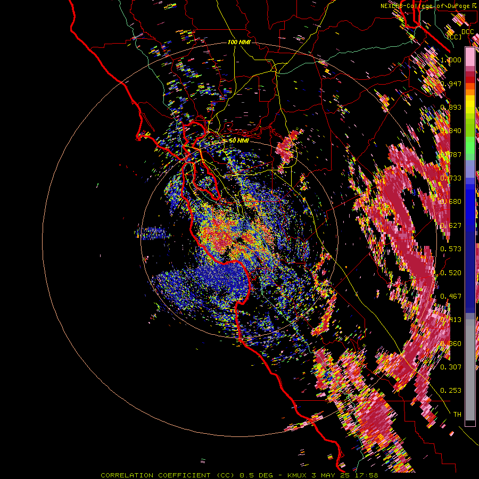Click the TH threshold legend label
Viewport: 479px width, 479px height.
click(x=457, y=414)
